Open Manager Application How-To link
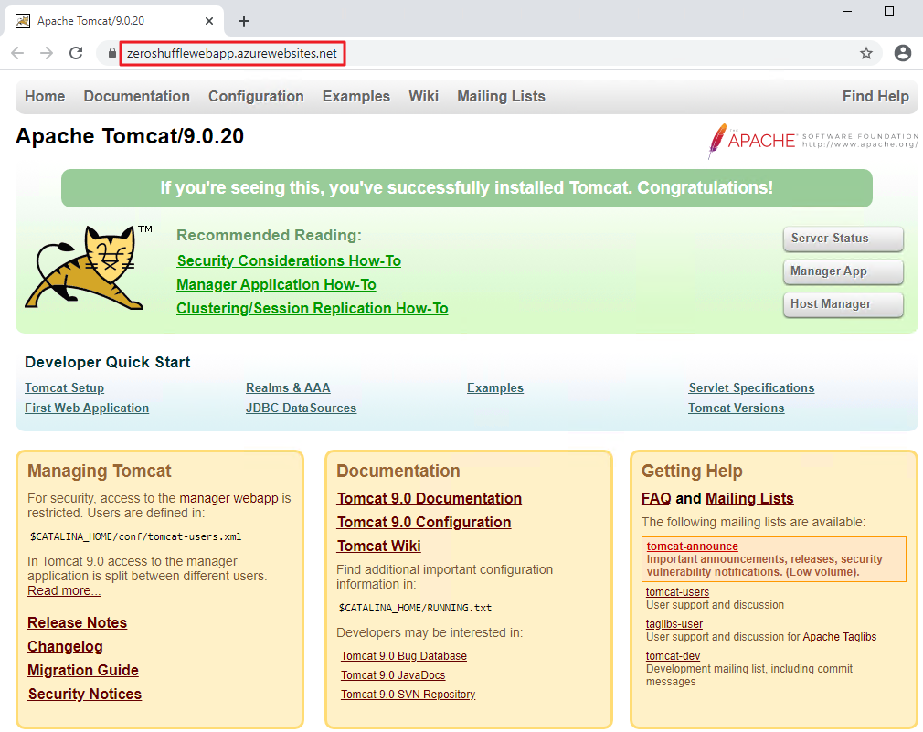 tap(276, 285)
